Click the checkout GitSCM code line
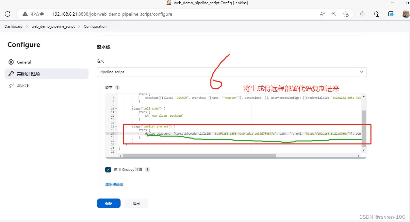Image resolution: width=410 pixels, height=222 pixels. click(253, 97)
